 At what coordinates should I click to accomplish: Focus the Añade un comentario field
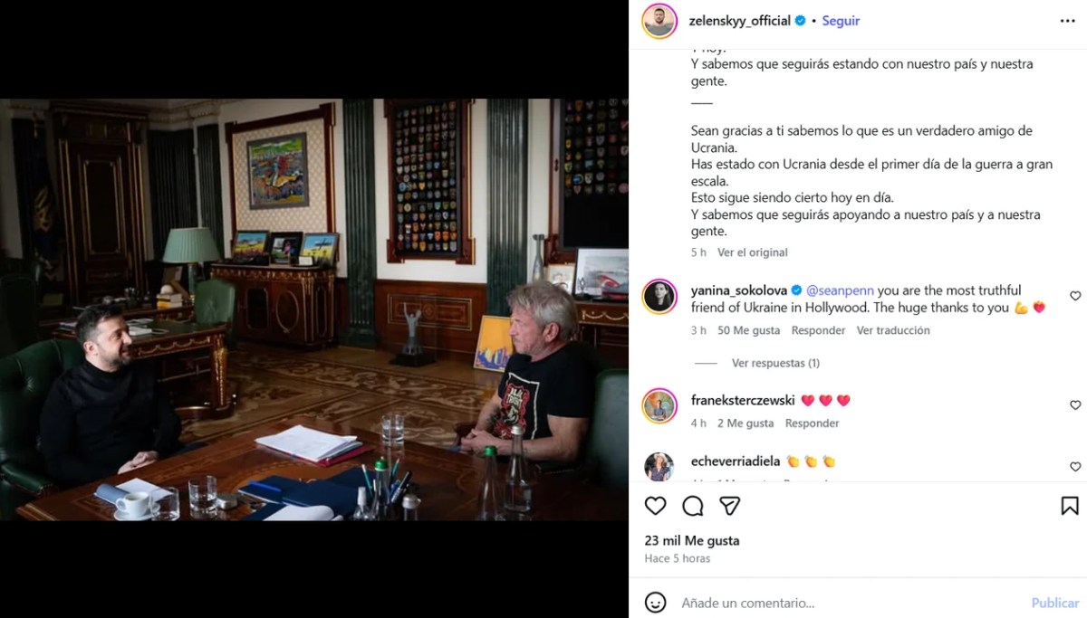pyautogui.click(x=851, y=603)
